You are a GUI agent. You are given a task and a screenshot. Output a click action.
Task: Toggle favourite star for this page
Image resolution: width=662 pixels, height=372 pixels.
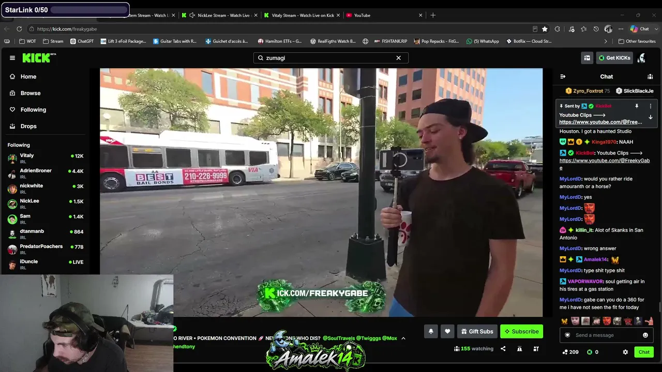(545, 29)
